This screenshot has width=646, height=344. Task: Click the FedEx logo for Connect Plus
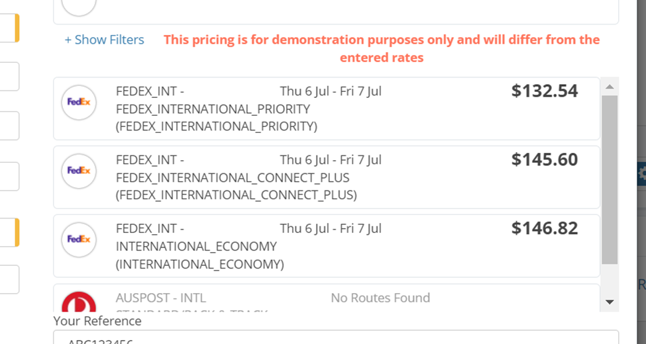(79, 171)
